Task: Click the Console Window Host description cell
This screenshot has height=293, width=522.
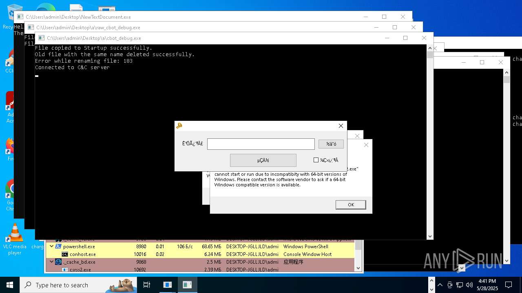Action: pos(307,254)
